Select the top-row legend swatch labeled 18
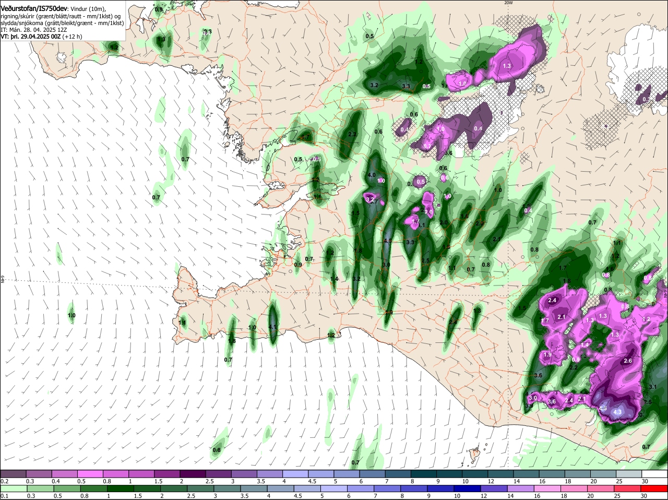This screenshot has height=500, width=668. [x=578, y=473]
